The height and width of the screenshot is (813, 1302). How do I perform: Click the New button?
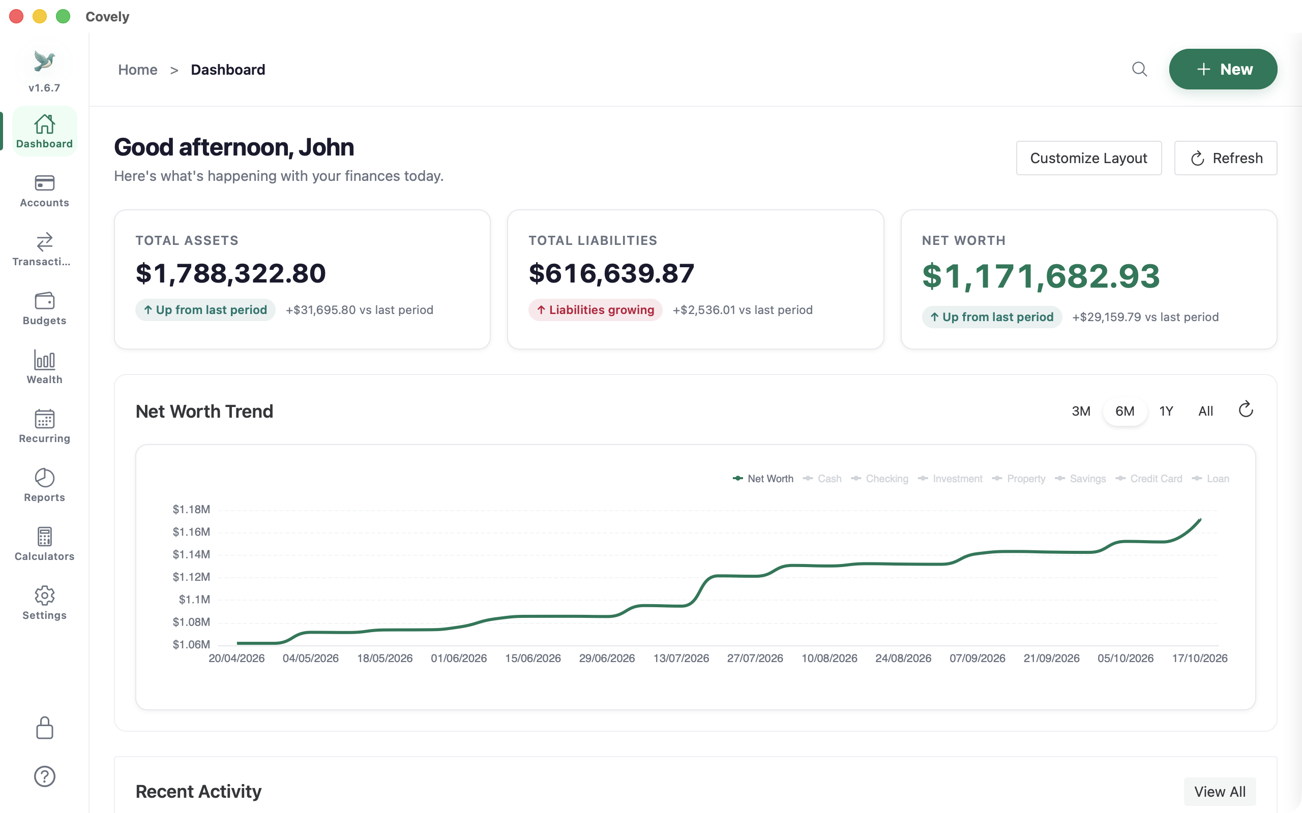pyautogui.click(x=1223, y=70)
